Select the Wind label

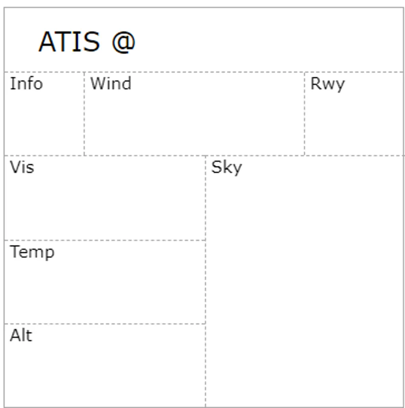[111, 84]
